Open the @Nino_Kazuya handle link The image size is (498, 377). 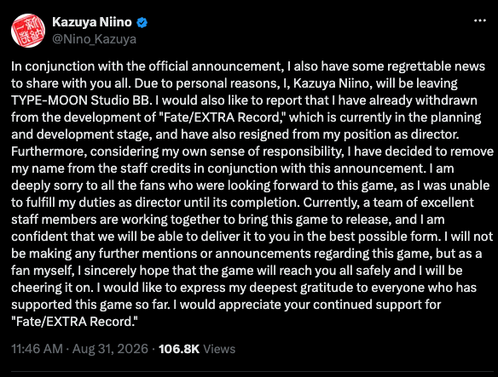click(x=94, y=39)
